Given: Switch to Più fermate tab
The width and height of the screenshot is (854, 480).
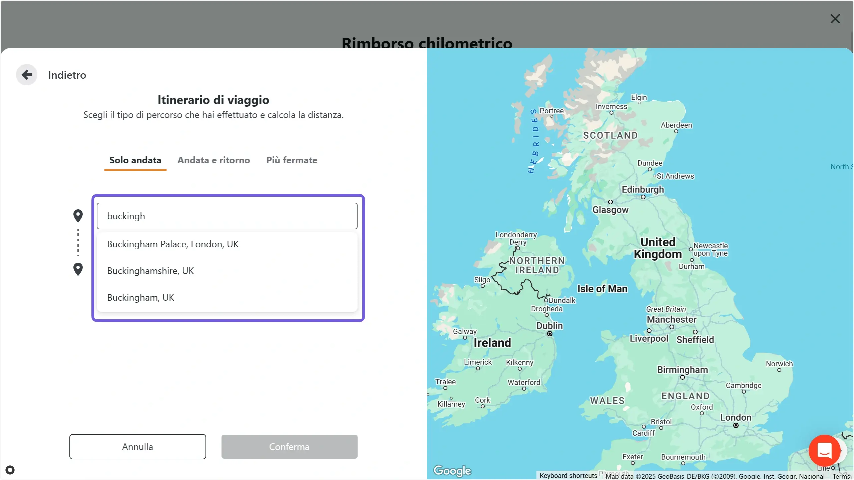Looking at the screenshot, I should (292, 160).
